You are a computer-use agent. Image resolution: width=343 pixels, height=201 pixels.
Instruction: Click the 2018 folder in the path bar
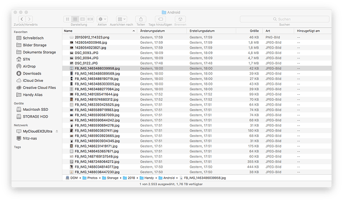(129, 178)
